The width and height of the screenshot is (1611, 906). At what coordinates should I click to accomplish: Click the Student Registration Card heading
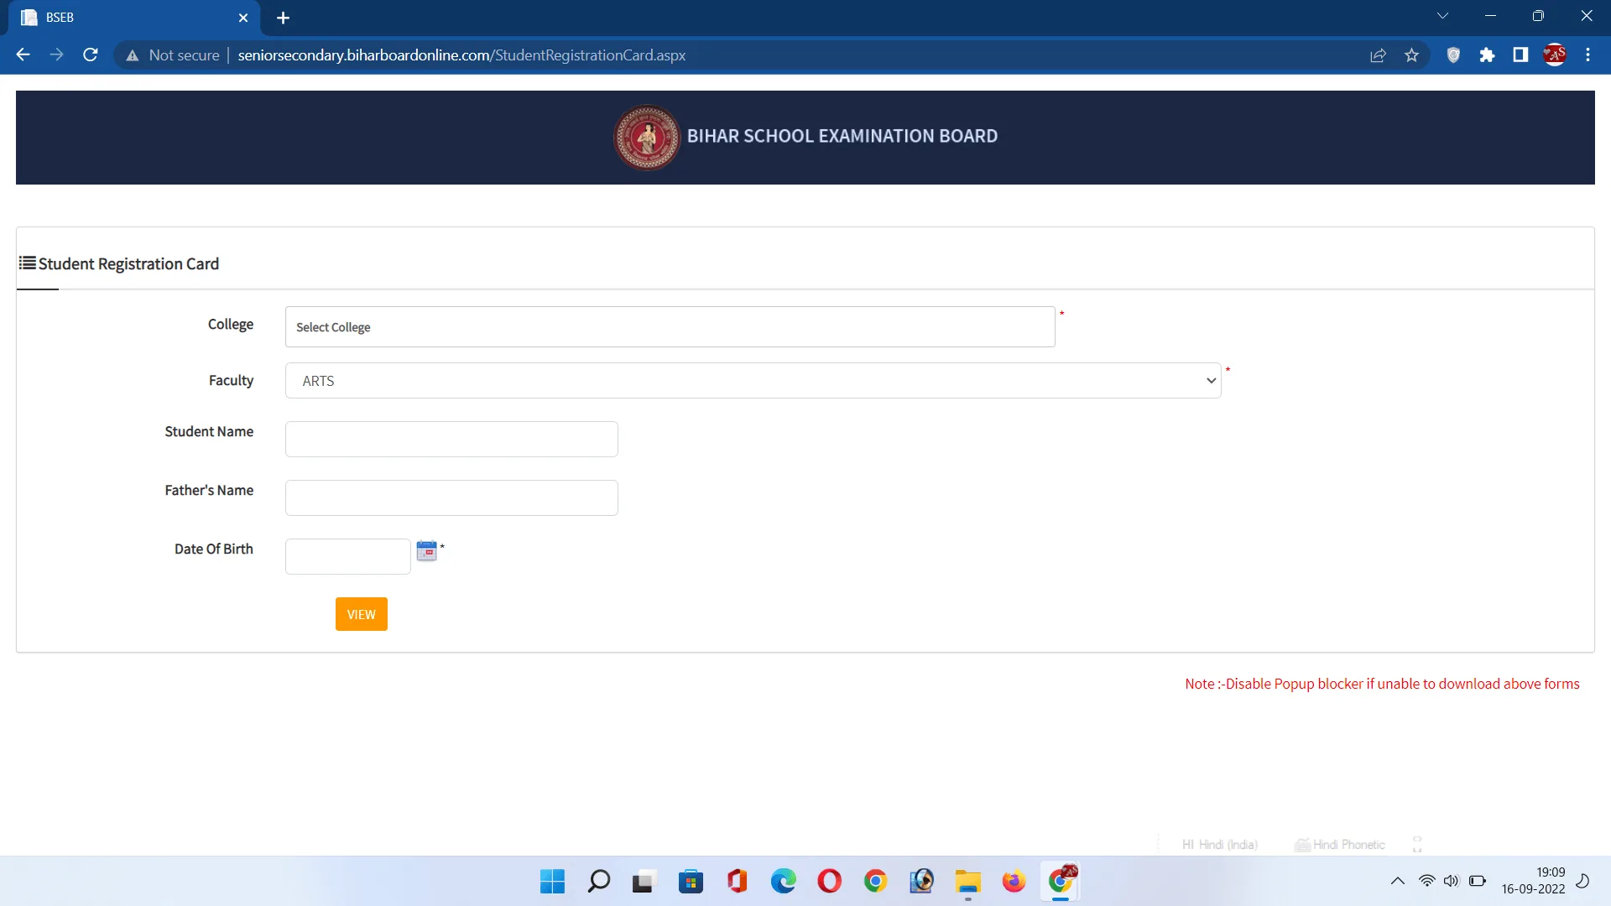(x=128, y=264)
